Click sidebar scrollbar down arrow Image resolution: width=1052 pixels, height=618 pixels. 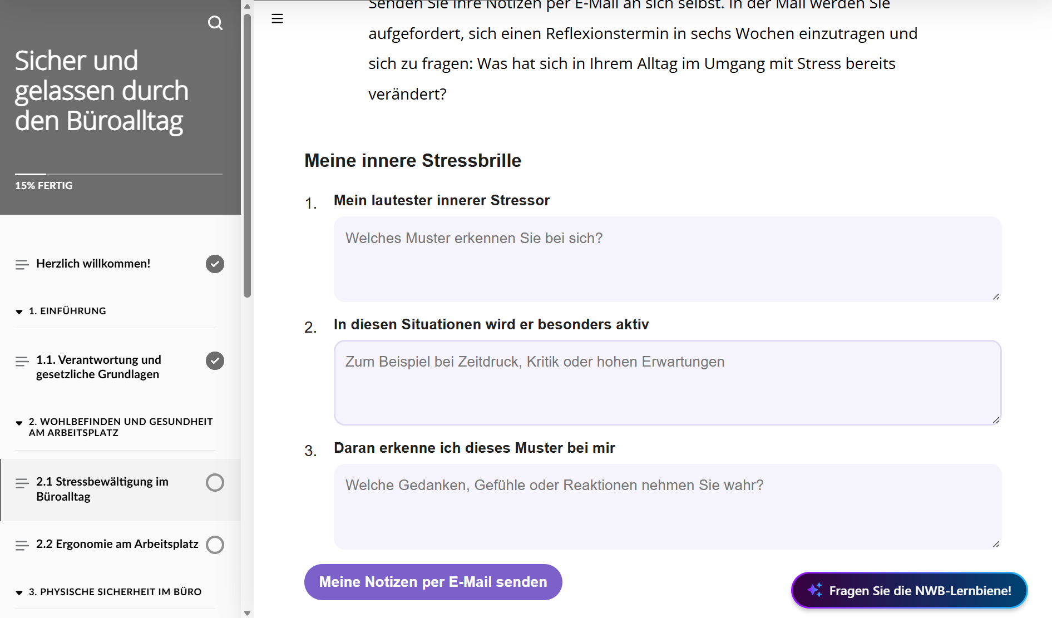point(247,612)
